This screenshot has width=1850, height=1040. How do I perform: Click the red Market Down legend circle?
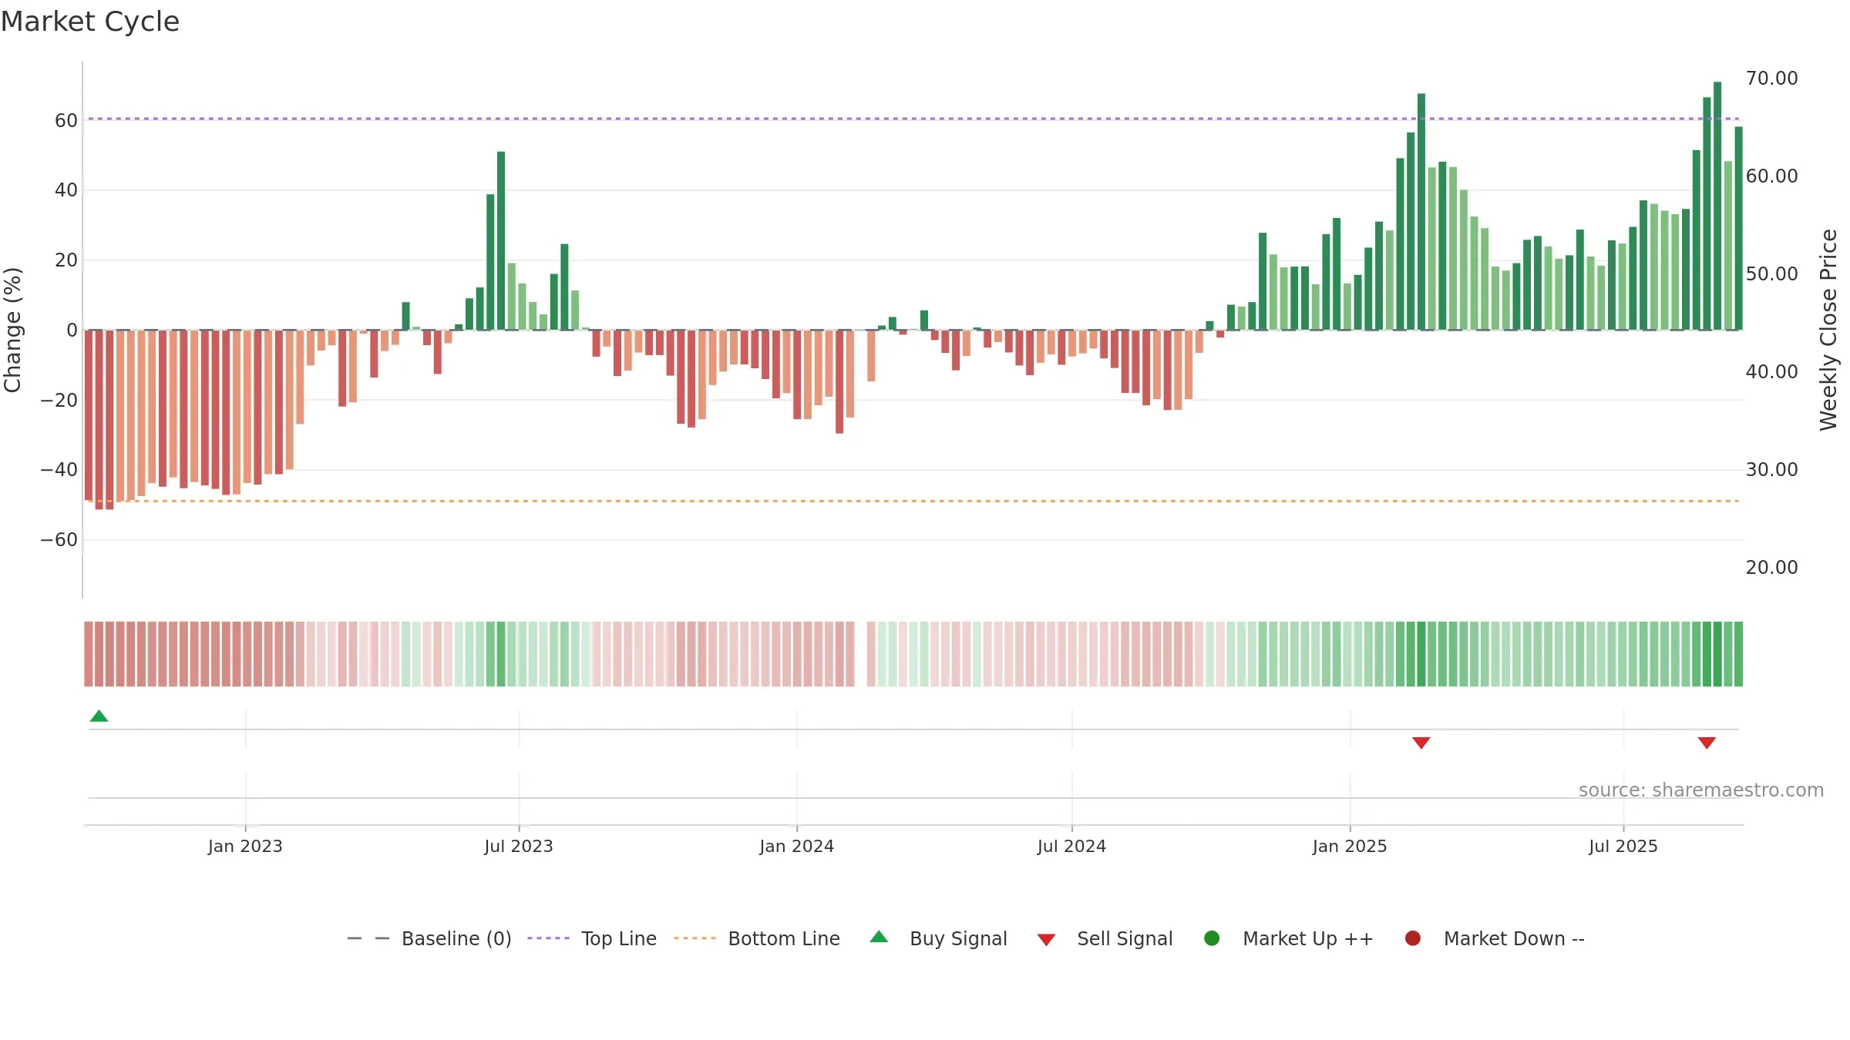1413,938
